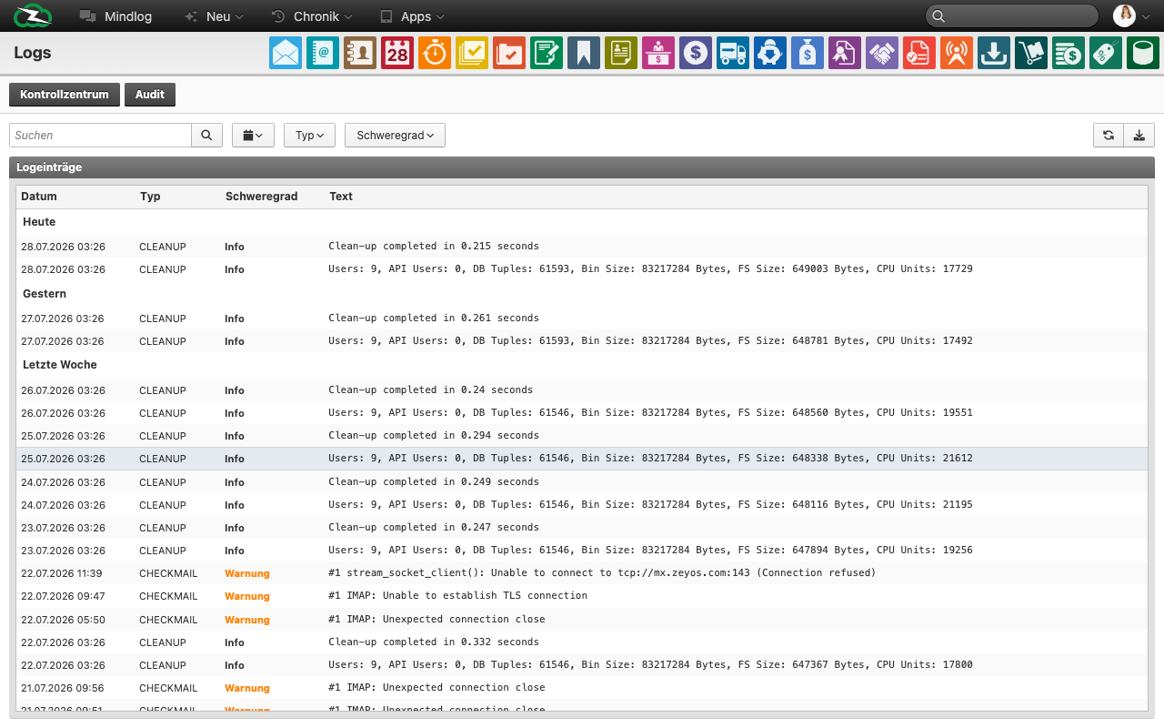Screen dimensions: 1164x728
Task: Select 'Clean-up completed in 0.294 seconds' entry
Action: coord(582,436)
